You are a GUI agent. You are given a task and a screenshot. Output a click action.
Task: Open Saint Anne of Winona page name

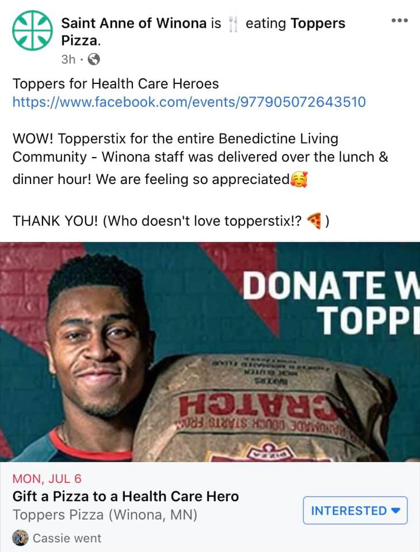click(x=134, y=23)
